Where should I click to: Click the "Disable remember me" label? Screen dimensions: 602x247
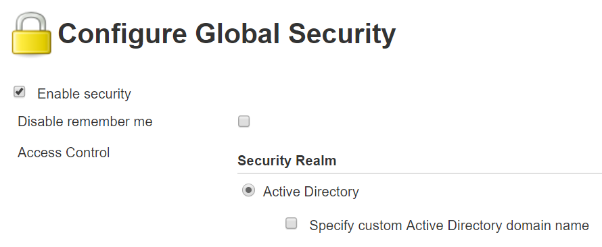pyautogui.click(x=85, y=121)
